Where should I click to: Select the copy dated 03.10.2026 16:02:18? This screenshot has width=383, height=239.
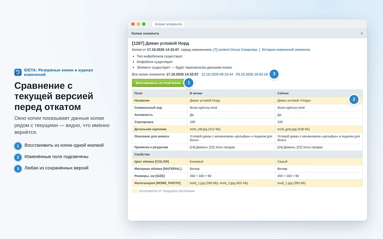pyautogui.click(x=252, y=74)
